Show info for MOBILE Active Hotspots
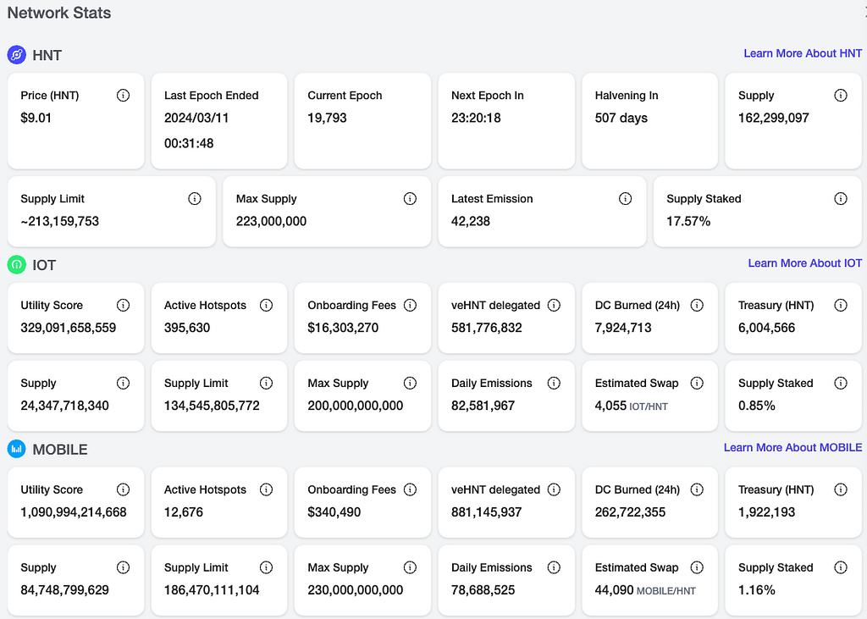 [266, 489]
